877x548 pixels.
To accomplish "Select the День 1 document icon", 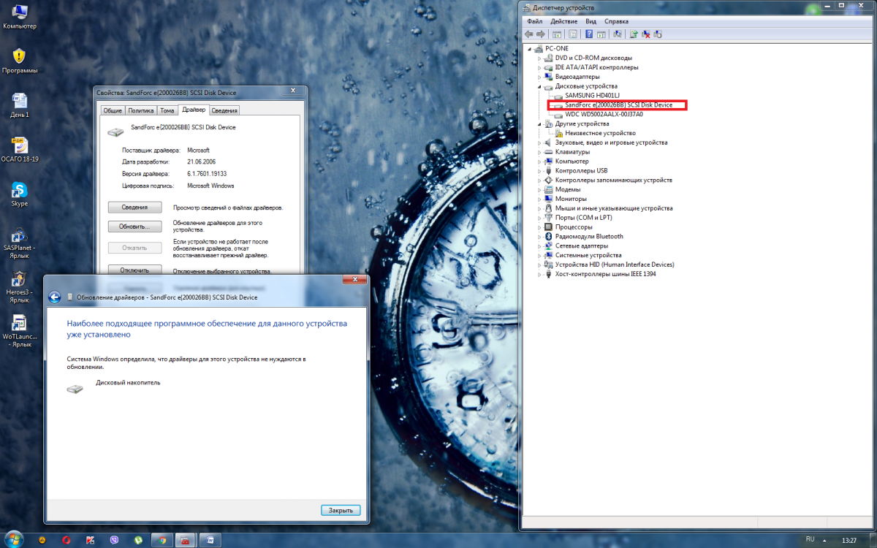I will click(x=20, y=106).
